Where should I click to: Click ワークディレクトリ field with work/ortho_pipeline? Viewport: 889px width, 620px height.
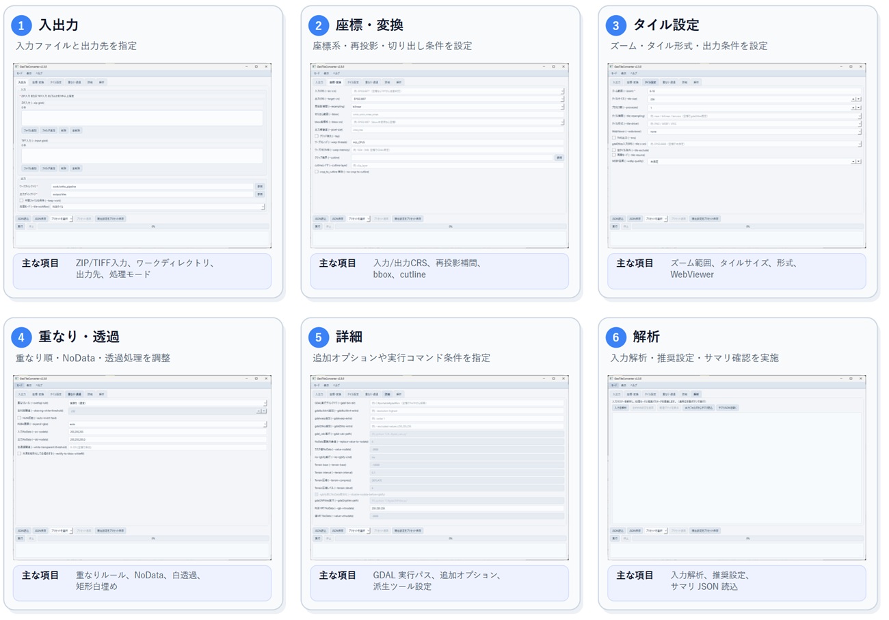click(152, 186)
